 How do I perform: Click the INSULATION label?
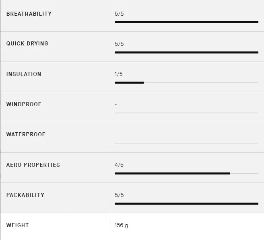pos(24,74)
